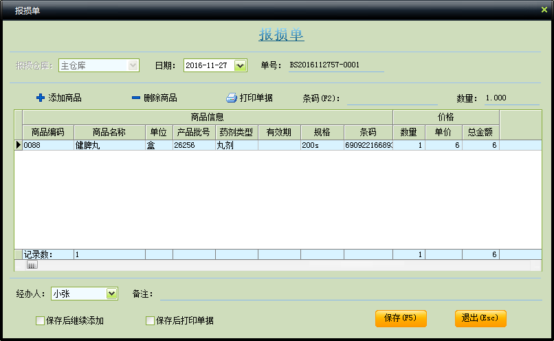
Task: Click the row indicator arrow of row 0088
Action: pyautogui.click(x=19, y=145)
